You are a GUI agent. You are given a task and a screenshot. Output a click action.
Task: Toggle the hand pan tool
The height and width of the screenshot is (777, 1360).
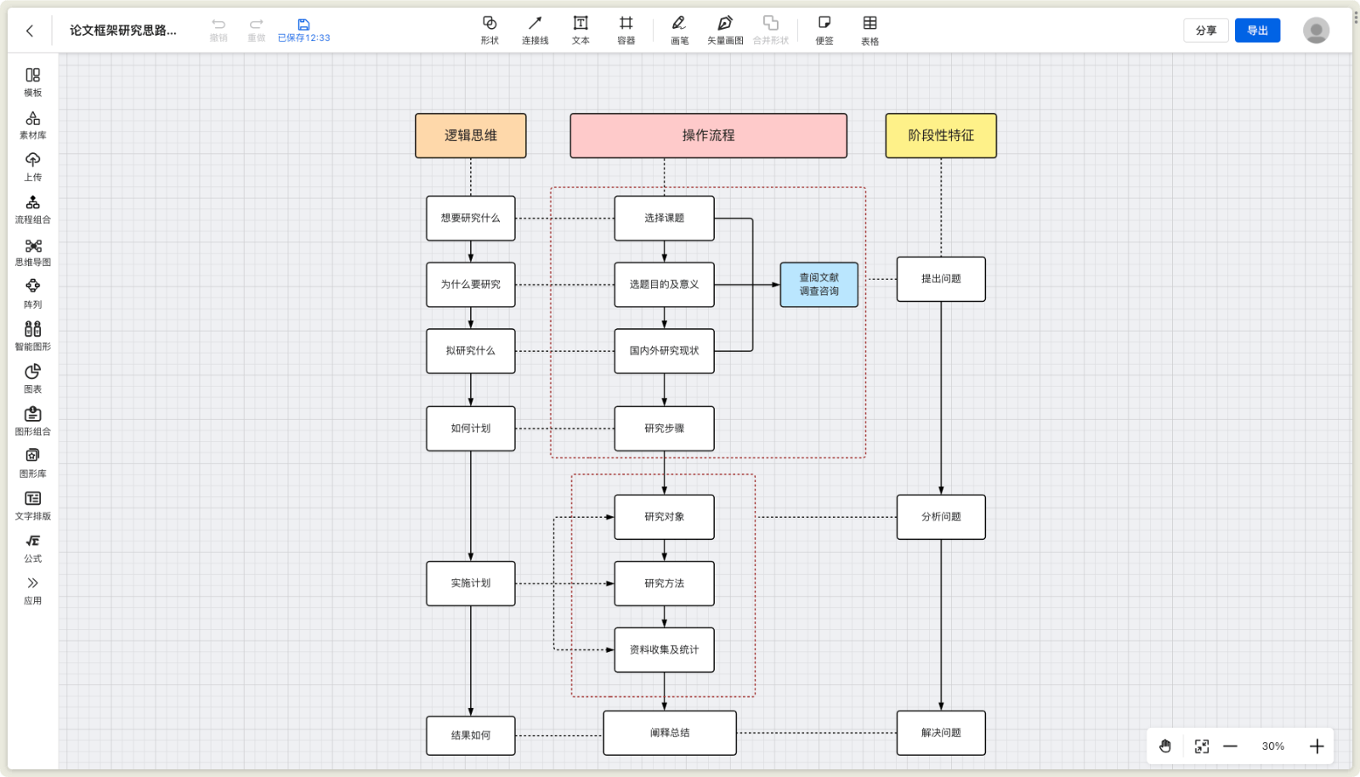tap(1164, 746)
